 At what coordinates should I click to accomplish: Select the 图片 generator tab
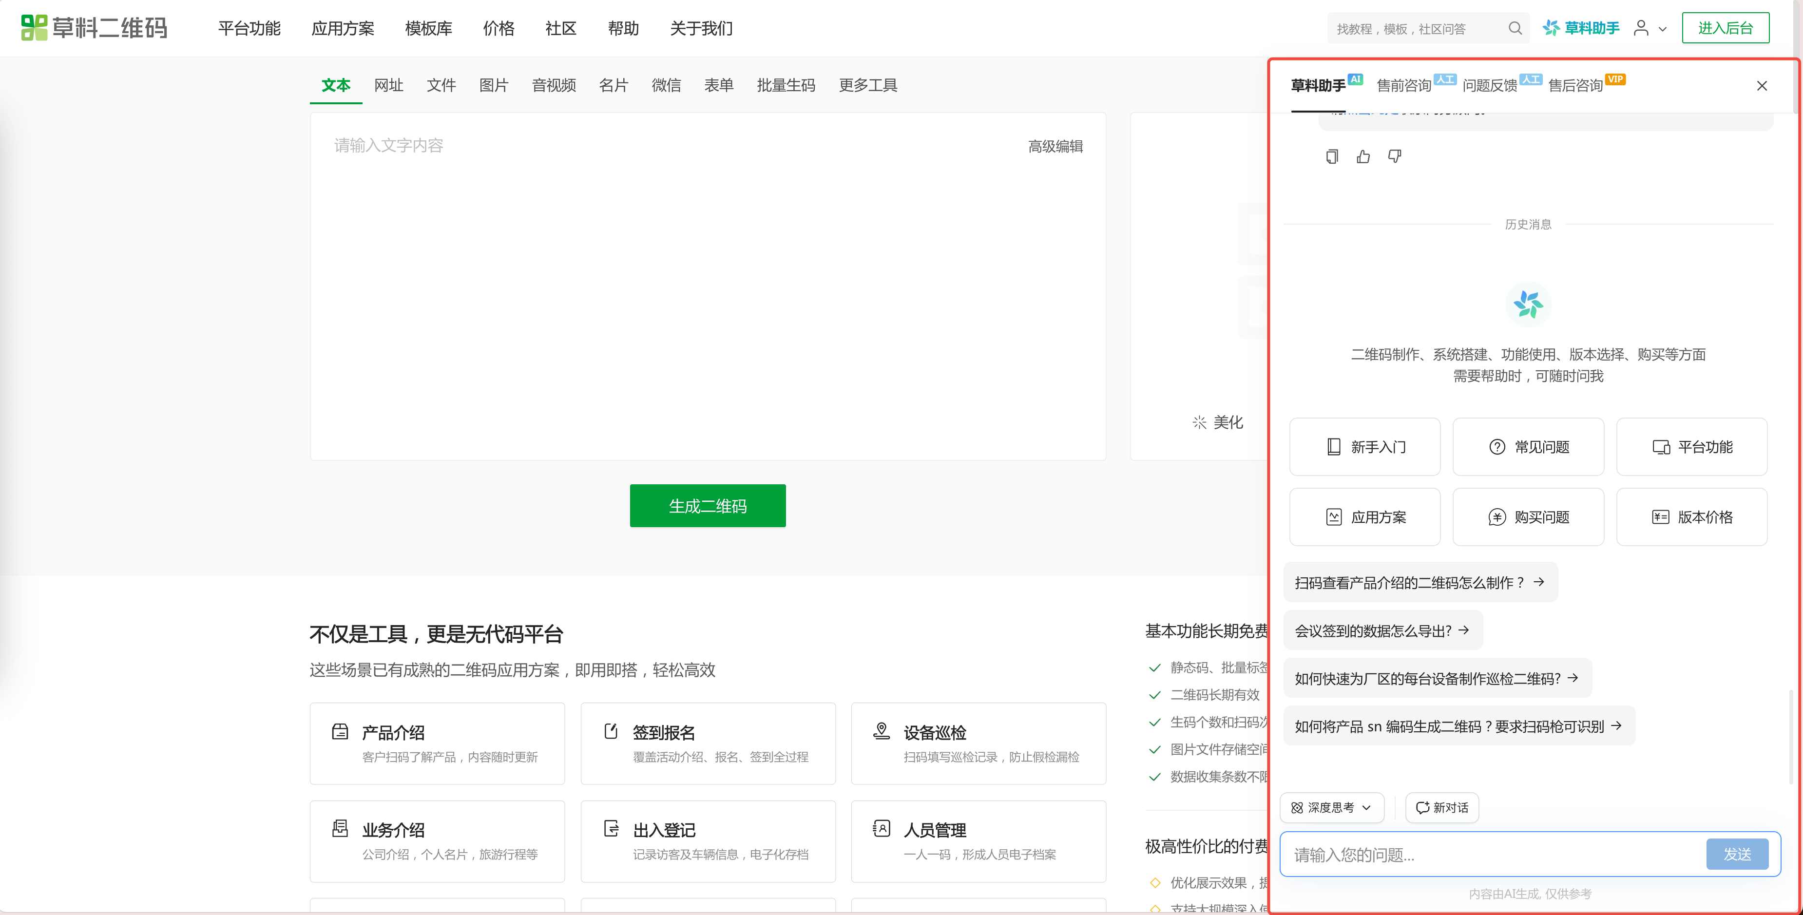[x=494, y=85]
